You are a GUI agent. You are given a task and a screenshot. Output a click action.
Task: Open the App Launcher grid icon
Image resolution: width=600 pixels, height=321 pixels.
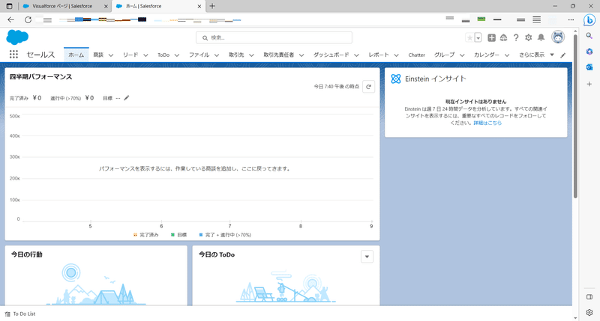(13, 55)
